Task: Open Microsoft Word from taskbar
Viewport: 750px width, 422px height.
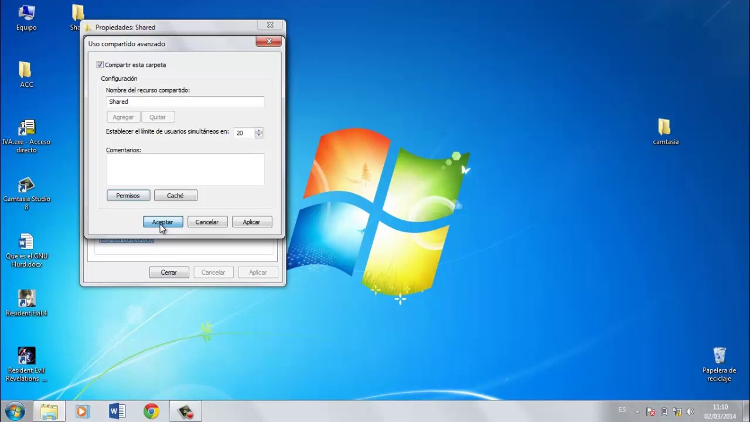Action: [x=117, y=411]
